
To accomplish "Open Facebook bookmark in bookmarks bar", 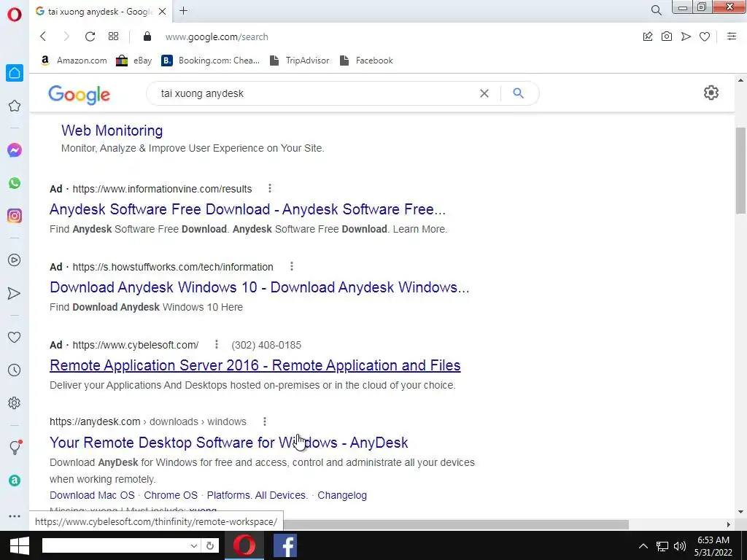I will tap(366, 61).
